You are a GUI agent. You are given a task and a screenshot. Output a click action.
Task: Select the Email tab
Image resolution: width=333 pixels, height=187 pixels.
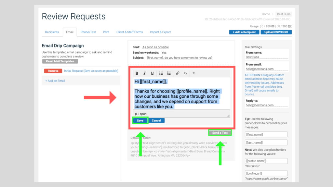click(x=70, y=32)
